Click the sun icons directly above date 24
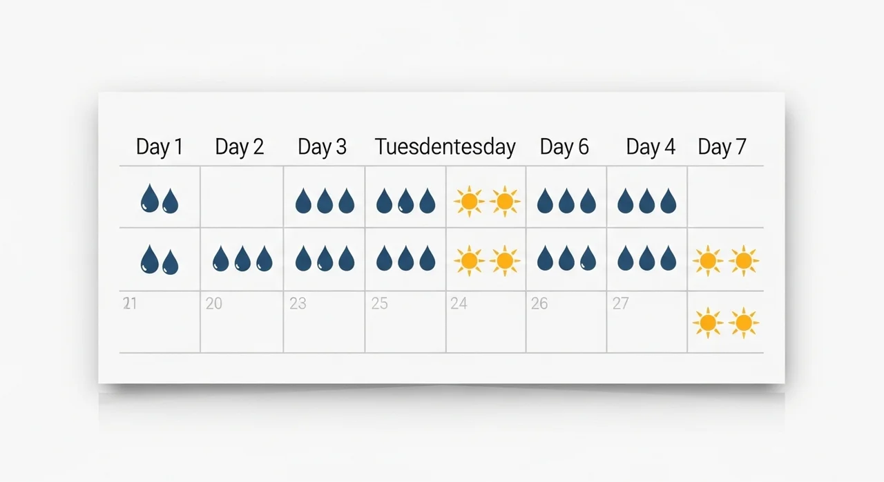Viewport: 884px width, 482px height. 486,260
